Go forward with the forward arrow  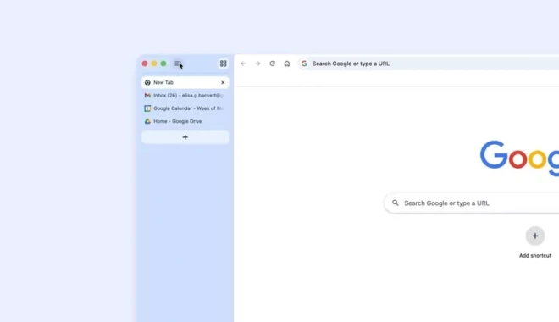pyautogui.click(x=257, y=64)
